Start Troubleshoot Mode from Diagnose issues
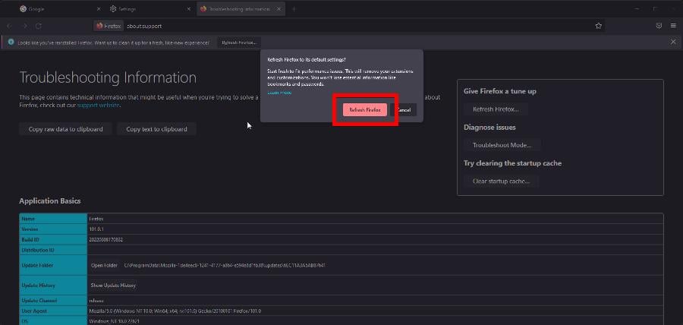The height and width of the screenshot is (325, 683). point(502,145)
